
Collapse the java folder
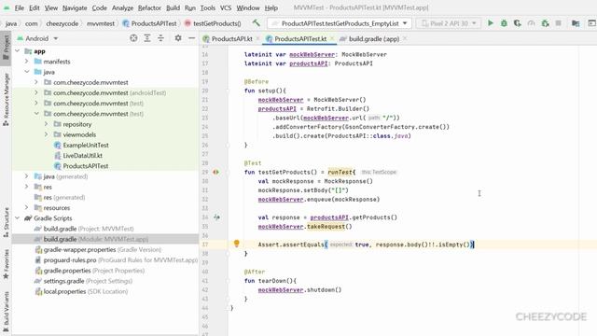coord(27,72)
